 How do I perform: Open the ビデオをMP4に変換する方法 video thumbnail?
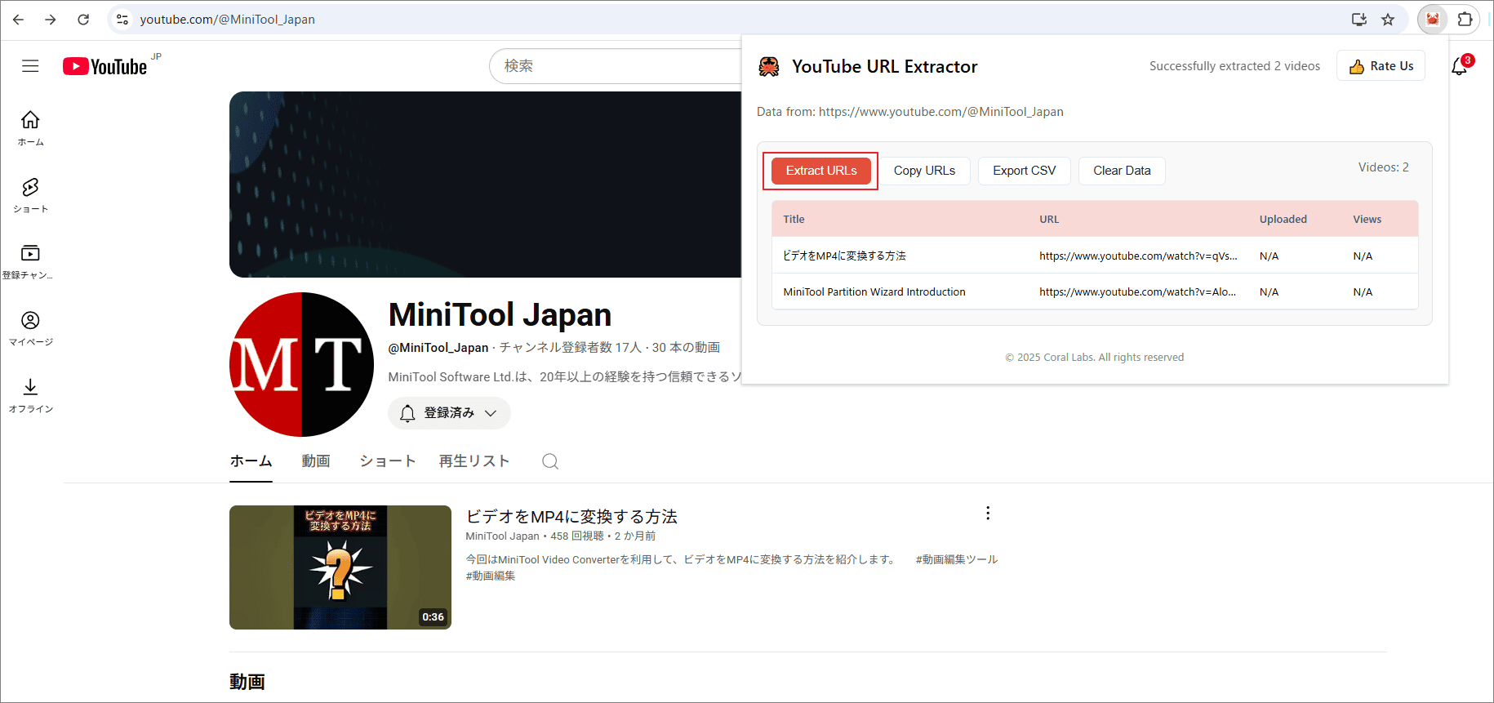click(340, 567)
